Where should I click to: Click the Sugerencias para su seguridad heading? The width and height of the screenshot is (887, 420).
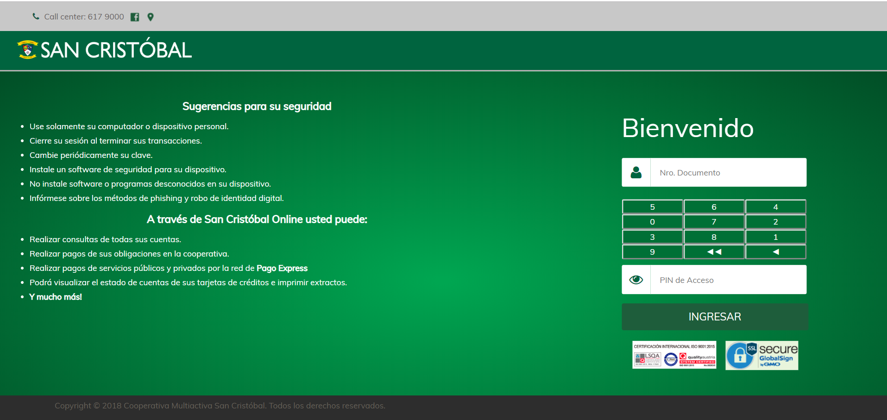[257, 107]
